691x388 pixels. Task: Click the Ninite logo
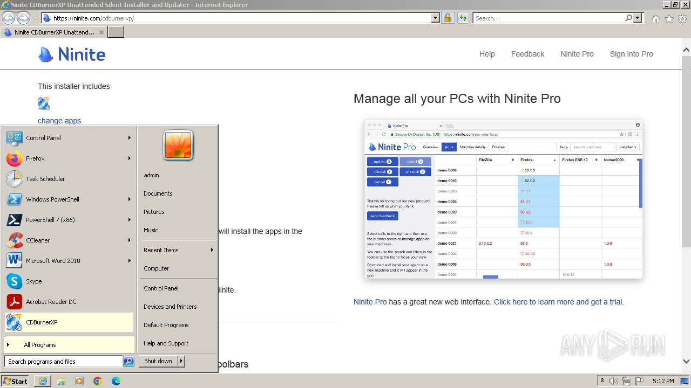tap(72, 54)
